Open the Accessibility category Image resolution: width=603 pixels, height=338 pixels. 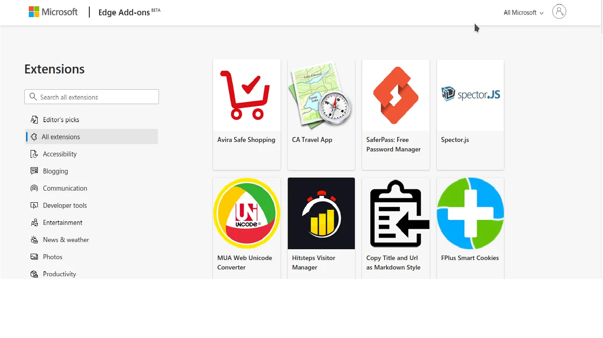(x=60, y=154)
